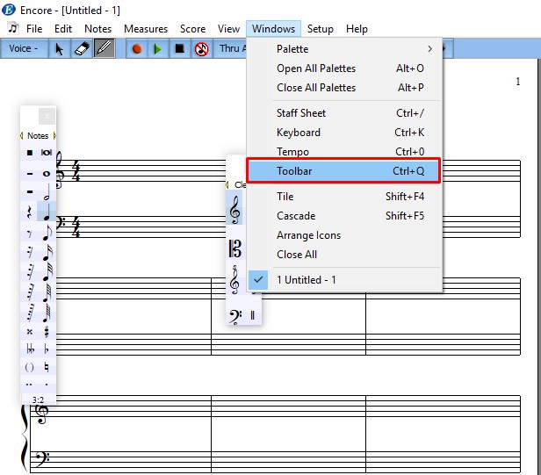Open the Notes menu
The width and height of the screenshot is (541, 475).
pos(98,29)
